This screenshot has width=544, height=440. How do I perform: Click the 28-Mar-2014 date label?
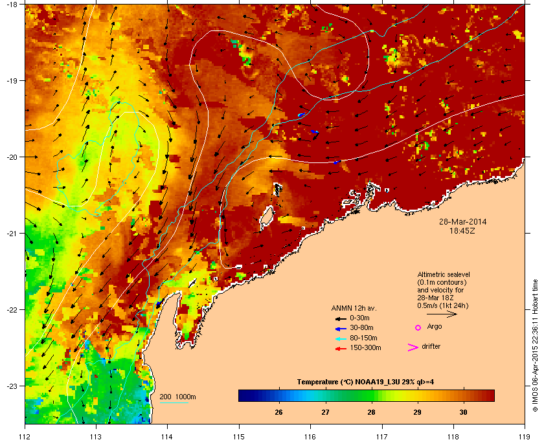[463, 221]
